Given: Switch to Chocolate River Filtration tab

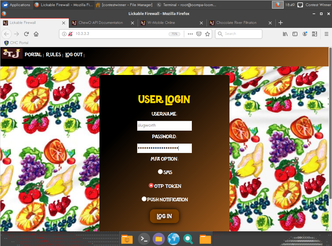Looking at the screenshot, I should point(236,23).
